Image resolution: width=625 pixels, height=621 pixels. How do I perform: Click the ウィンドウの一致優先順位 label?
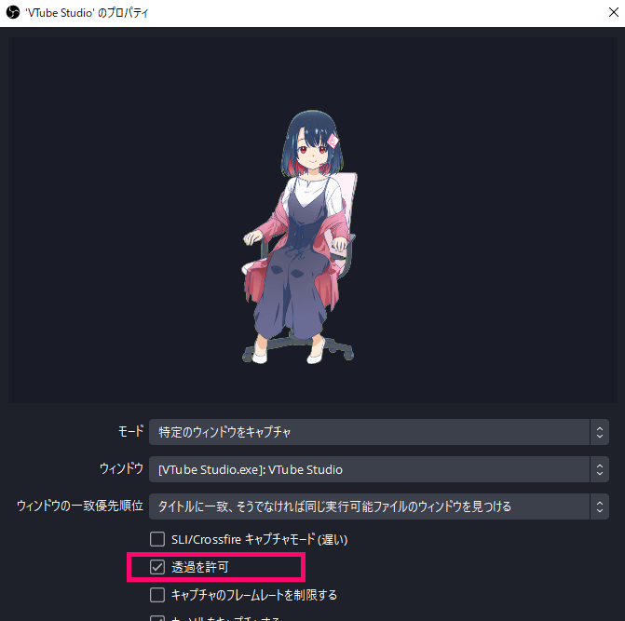pyautogui.click(x=80, y=506)
